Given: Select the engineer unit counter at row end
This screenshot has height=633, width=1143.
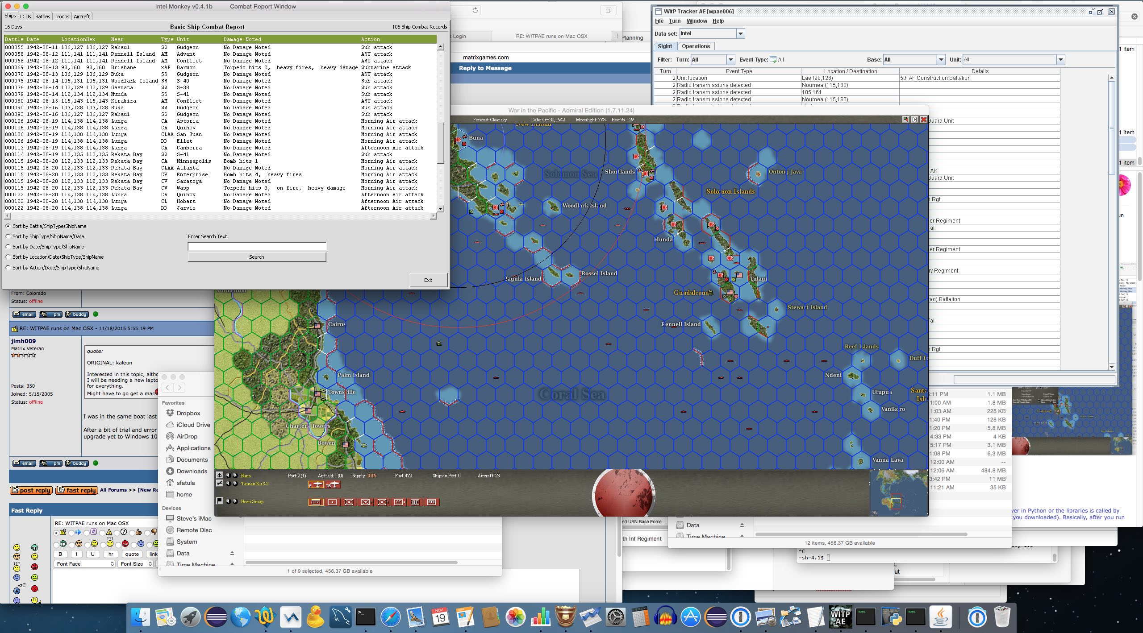Looking at the screenshot, I should pos(431,502).
